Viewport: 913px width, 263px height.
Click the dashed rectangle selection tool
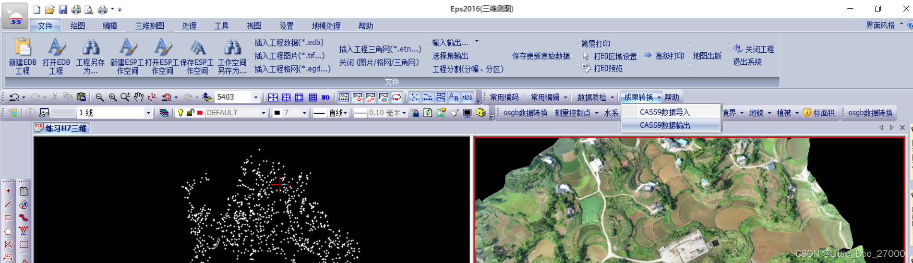tap(24, 245)
